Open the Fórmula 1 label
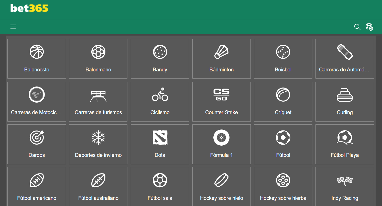Screen dimensions: 382x206 click(222, 155)
